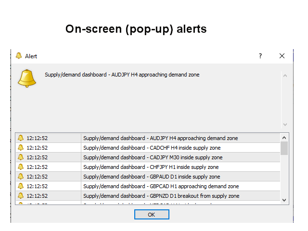
Task: Open help with the question mark button
Action: click(260, 56)
